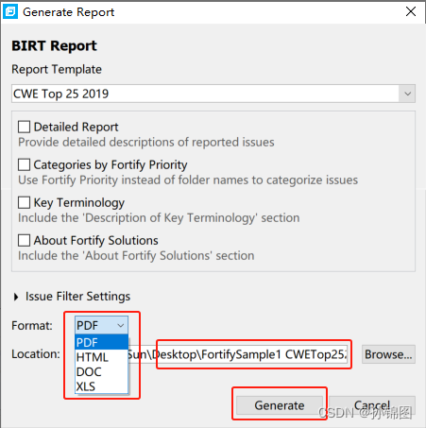Close the Generate Report dialog
426x428 pixels.
pyautogui.click(x=411, y=11)
